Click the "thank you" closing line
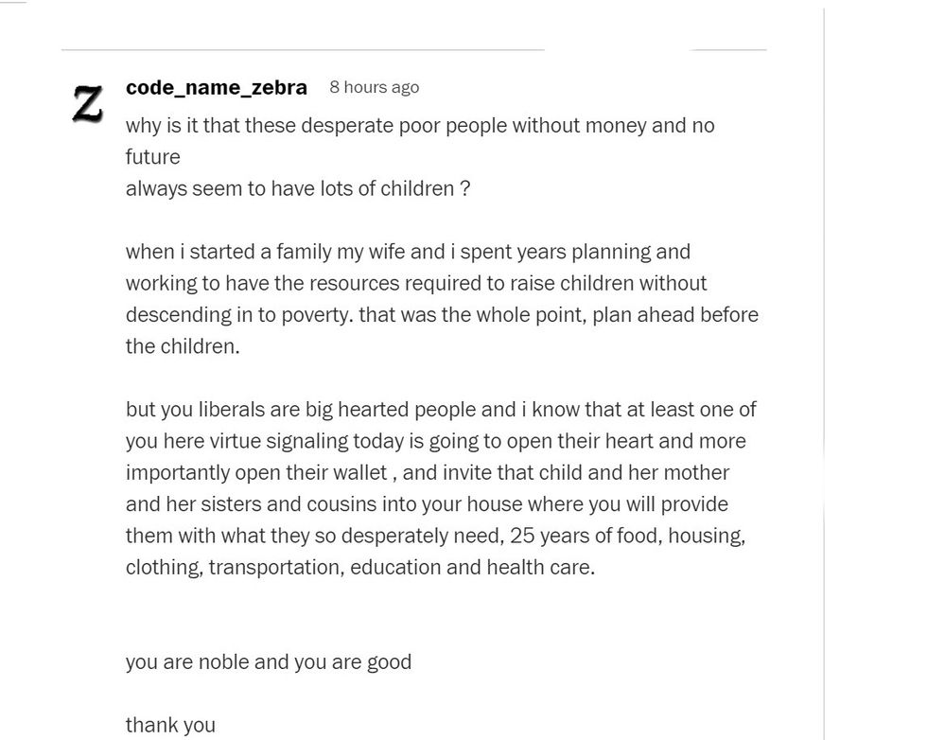 (x=170, y=725)
